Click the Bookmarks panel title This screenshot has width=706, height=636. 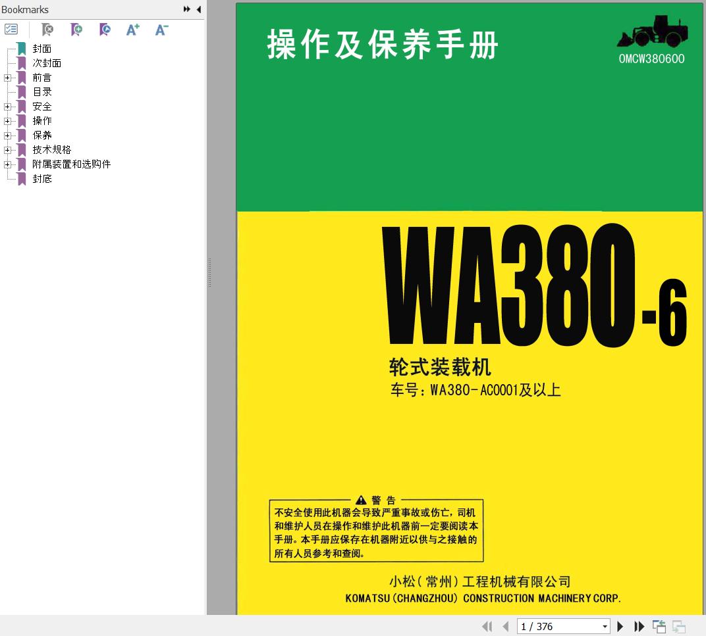click(25, 9)
